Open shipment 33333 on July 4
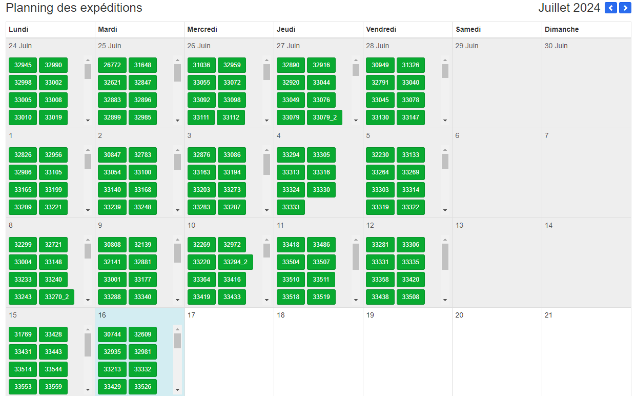The height and width of the screenshot is (396, 636). [291, 207]
